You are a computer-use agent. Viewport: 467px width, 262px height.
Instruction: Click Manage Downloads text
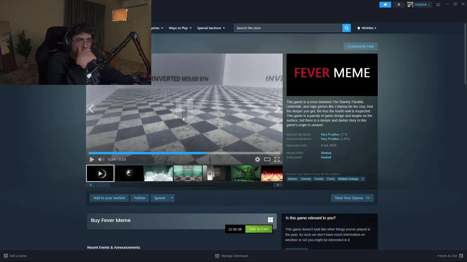[x=235, y=256]
